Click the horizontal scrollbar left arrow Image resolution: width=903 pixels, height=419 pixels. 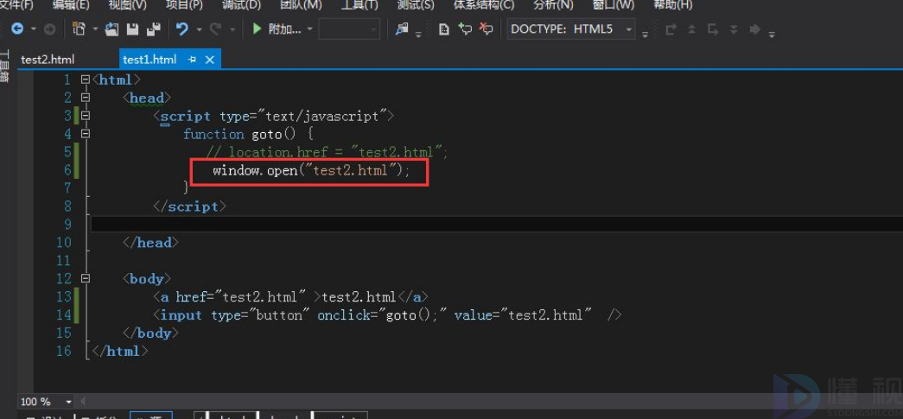click(84, 401)
